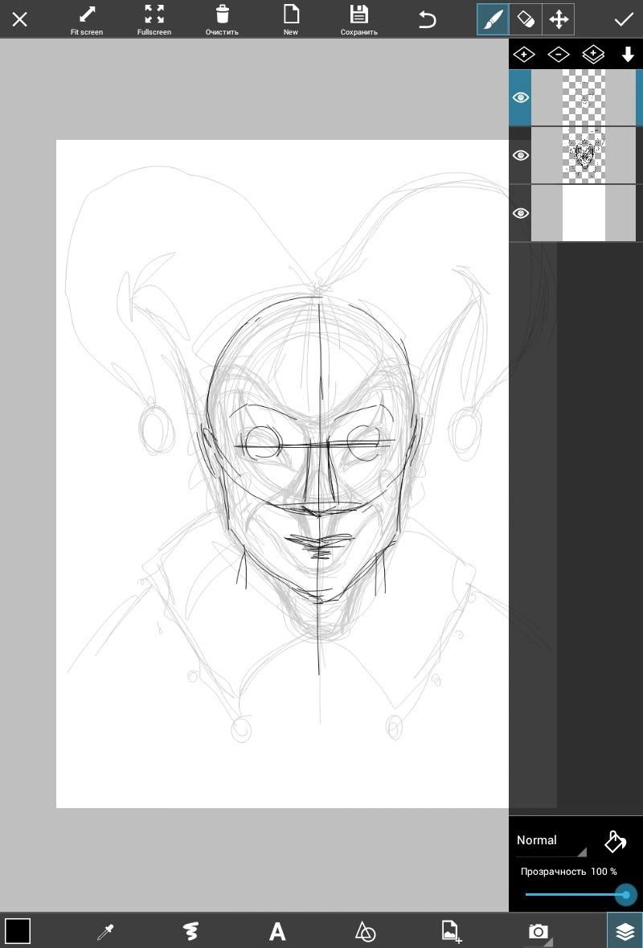
Task: Hide the white background layer
Action: click(x=520, y=213)
